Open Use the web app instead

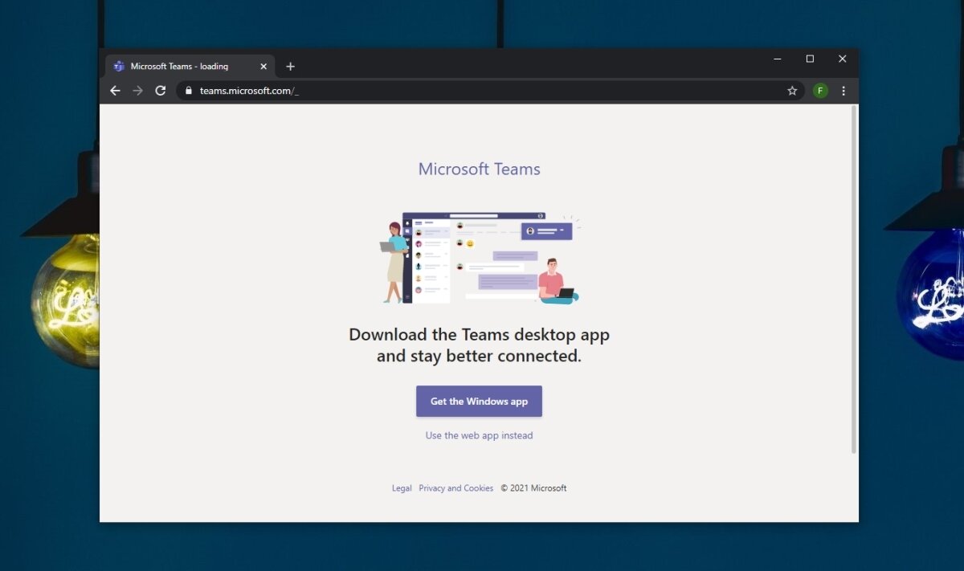(x=479, y=435)
